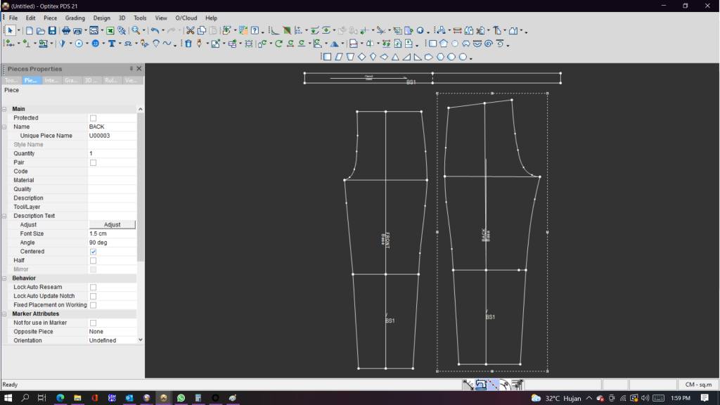Viewport: 720px width, 405px height.
Task: Activate the Zoom magnifier tool
Action: tap(134, 30)
